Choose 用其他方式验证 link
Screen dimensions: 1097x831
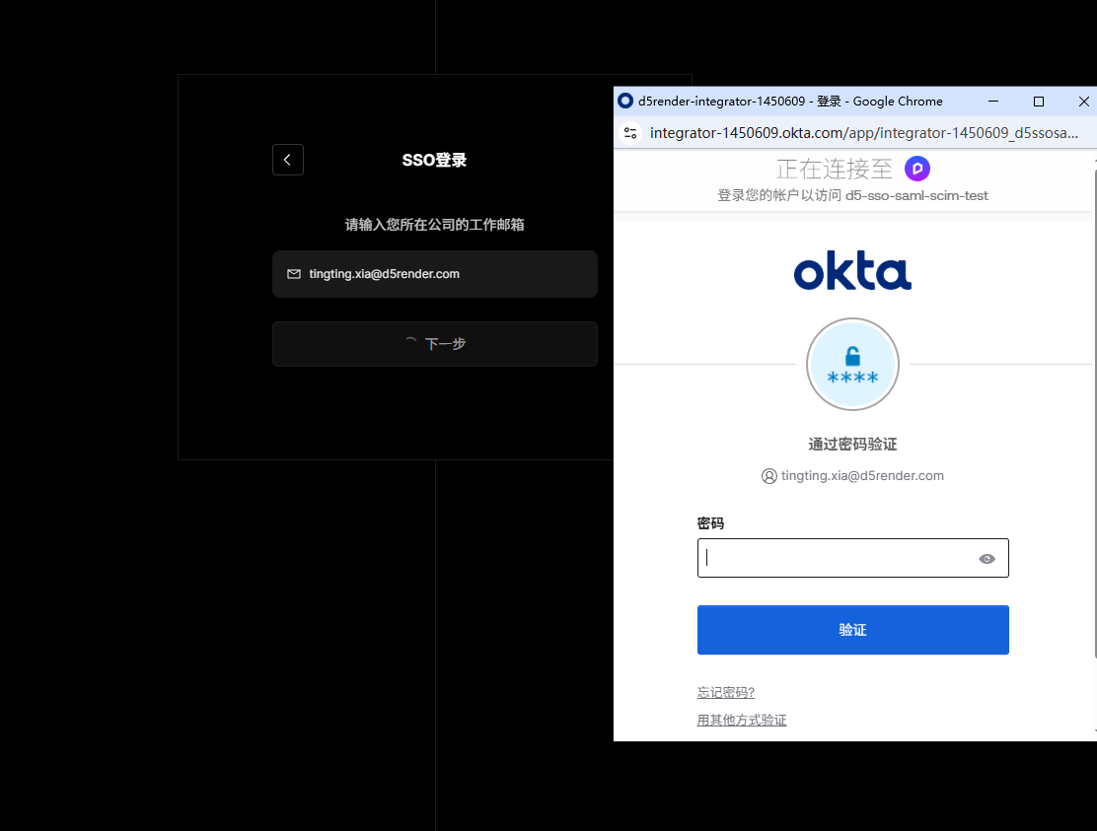click(742, 721)
